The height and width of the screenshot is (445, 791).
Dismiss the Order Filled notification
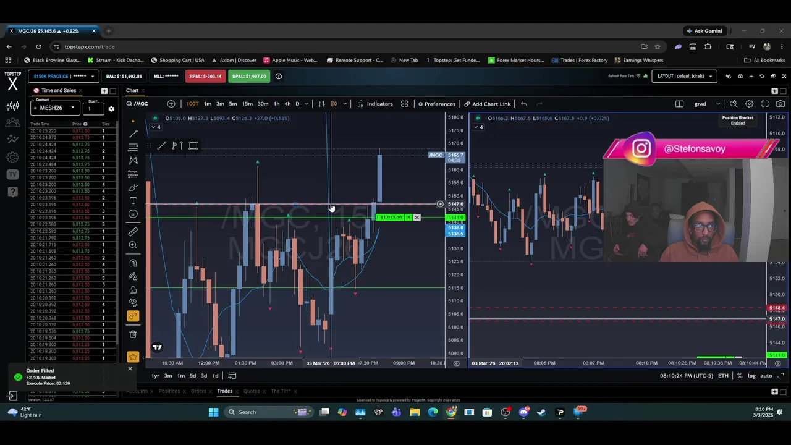point(130,369)
